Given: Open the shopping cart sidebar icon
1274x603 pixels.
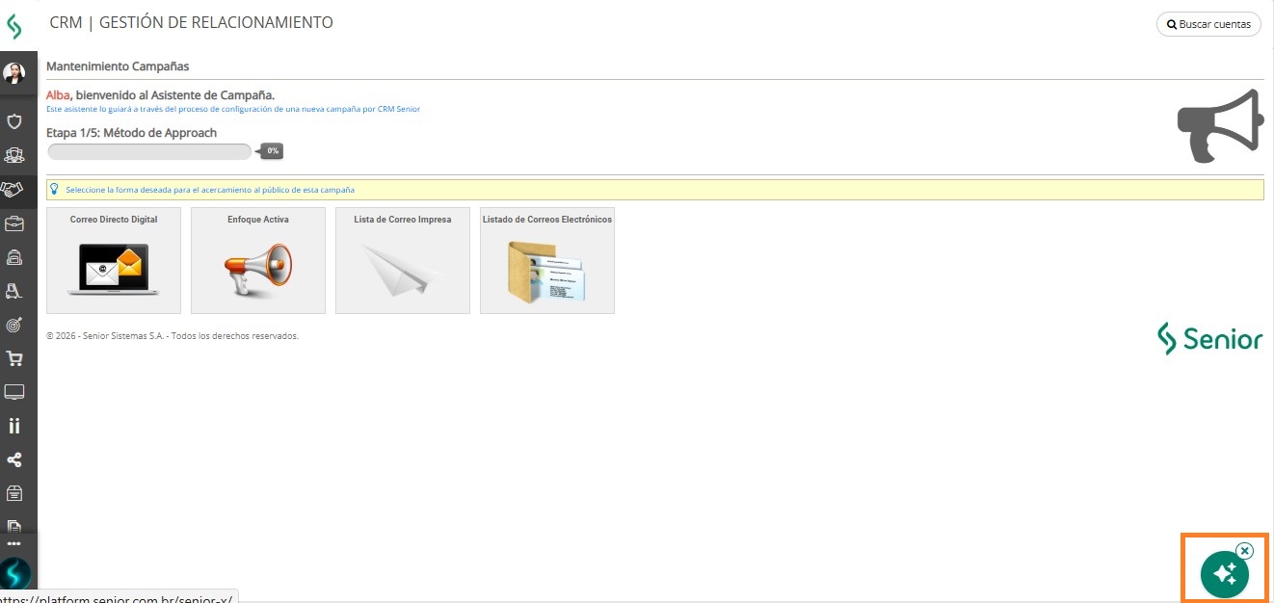Looking at the screenshot, I should (14, 358).
